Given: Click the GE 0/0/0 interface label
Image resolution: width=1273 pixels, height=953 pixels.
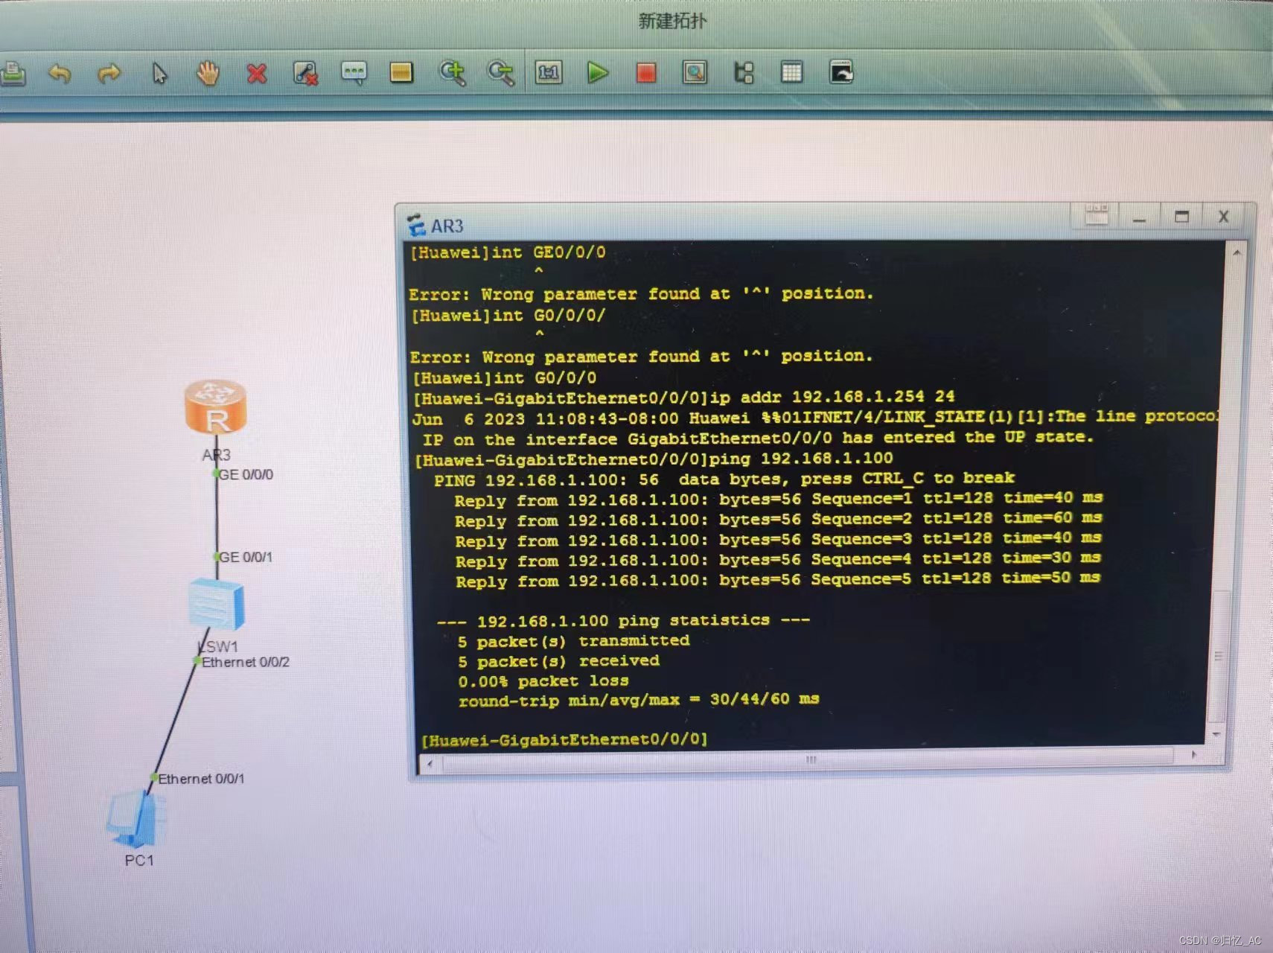Looking at the screenshot, I should pyautogui.click(x=246, y=475).
